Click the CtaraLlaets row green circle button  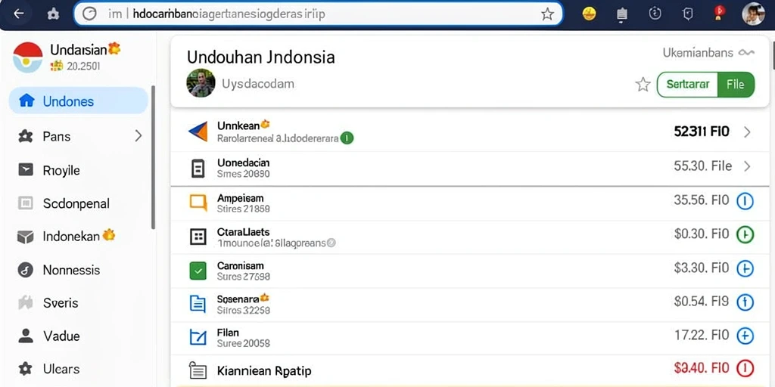(745, 234)
